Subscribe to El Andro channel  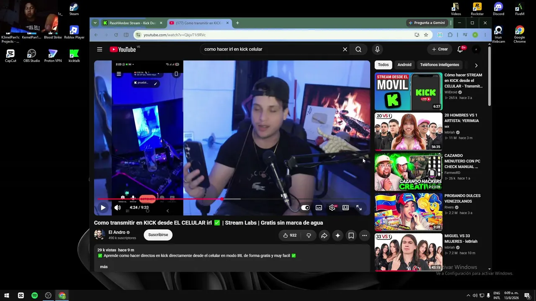[x=158, y=235]
